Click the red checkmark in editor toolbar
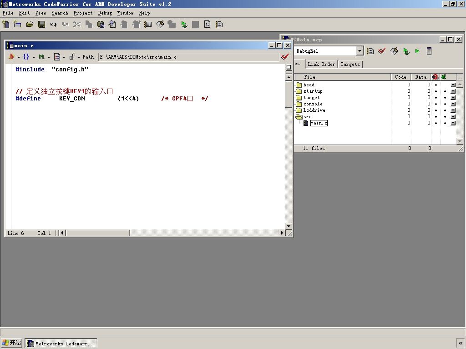Screen dimensions: 466x349 coord(285,57)
